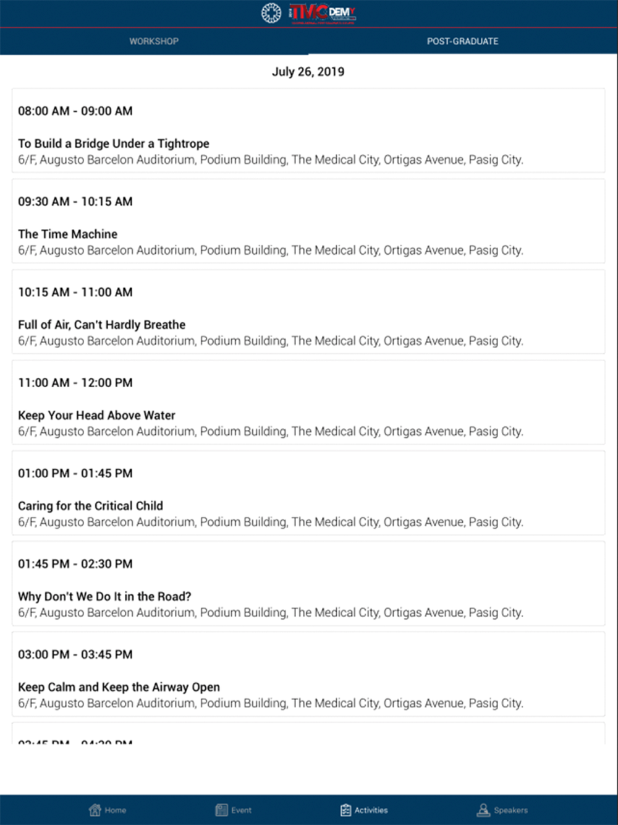This screenshot has height=825, width=618.
Task: Click the 08:00 AM - 09:00 AM time slot
Action: click(x=75, y=111)
